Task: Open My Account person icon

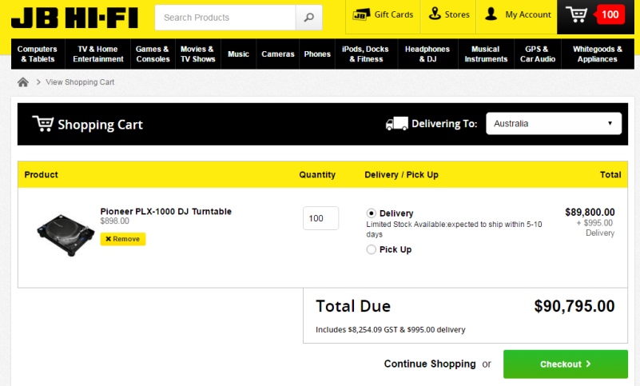Action: pyautogui.click(x=491, y=14)
